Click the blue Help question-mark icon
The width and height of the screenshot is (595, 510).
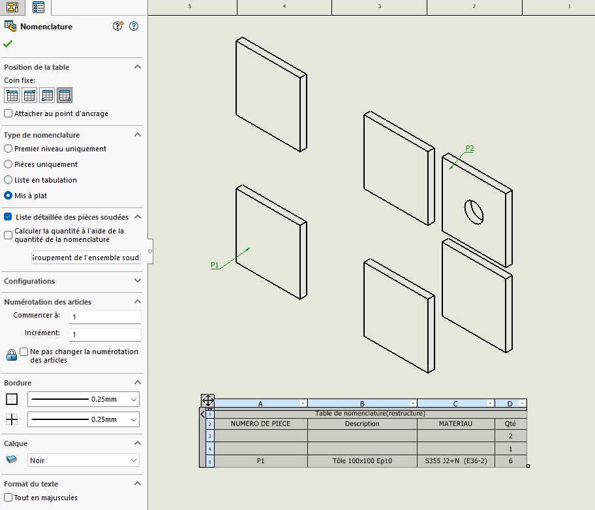pyautogui.click(x=134, y=27)
